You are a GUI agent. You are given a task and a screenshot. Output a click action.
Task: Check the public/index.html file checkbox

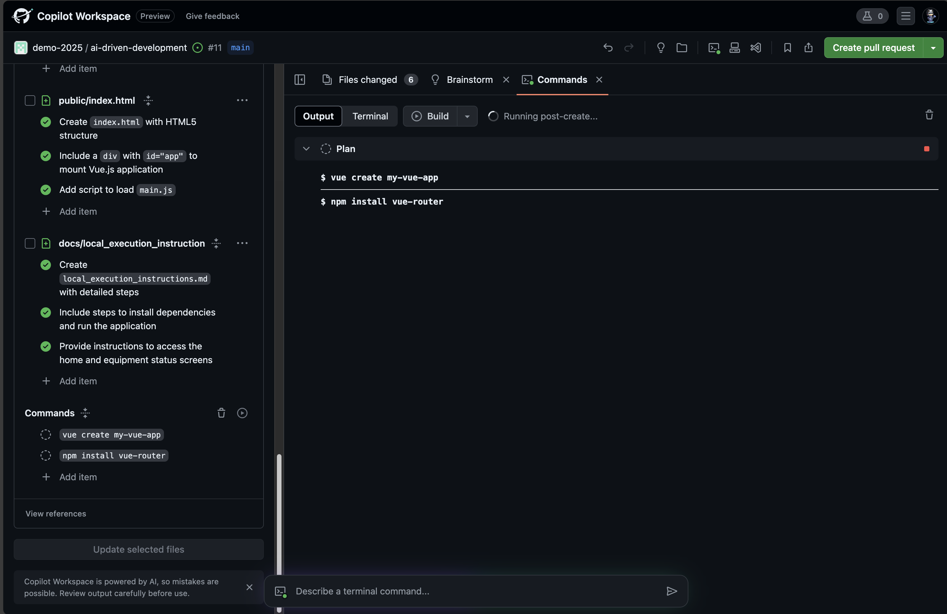30,100
